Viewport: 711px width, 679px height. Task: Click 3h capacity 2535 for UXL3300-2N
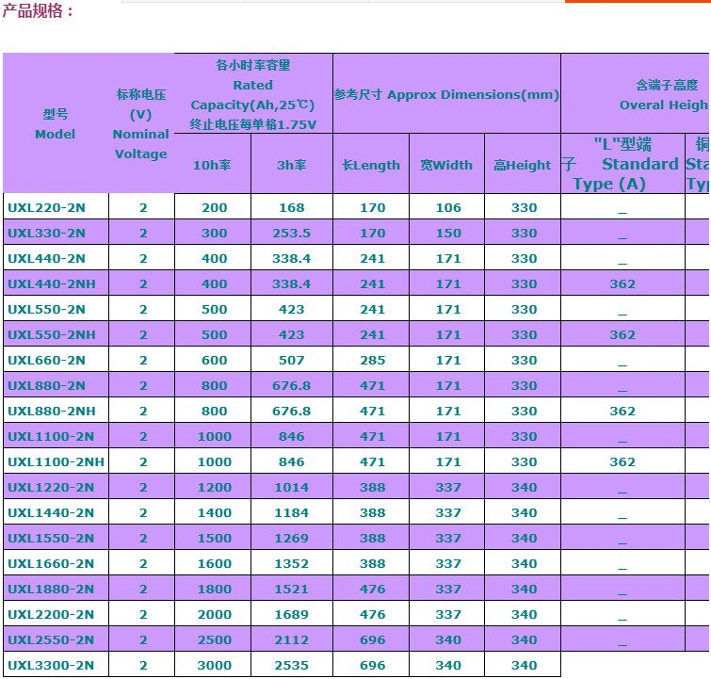click(292, 665)
